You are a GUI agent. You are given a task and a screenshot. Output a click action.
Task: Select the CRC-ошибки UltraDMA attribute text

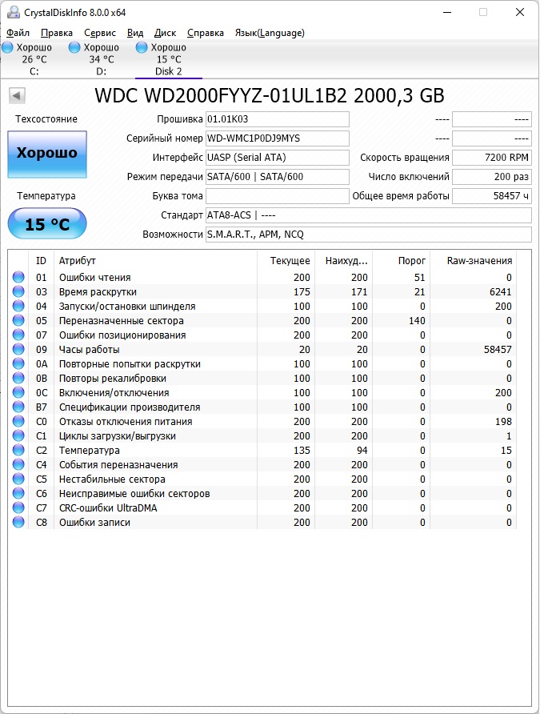coord(108,507)
